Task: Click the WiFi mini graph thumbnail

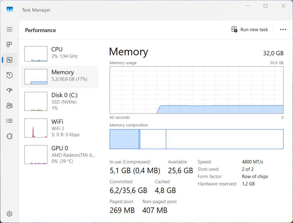Action: tap(36, 128)
